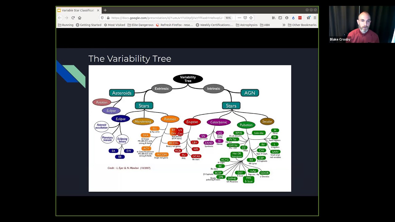Bookmark this page with the star icon
395x222 pixels.
coord(251,18)
